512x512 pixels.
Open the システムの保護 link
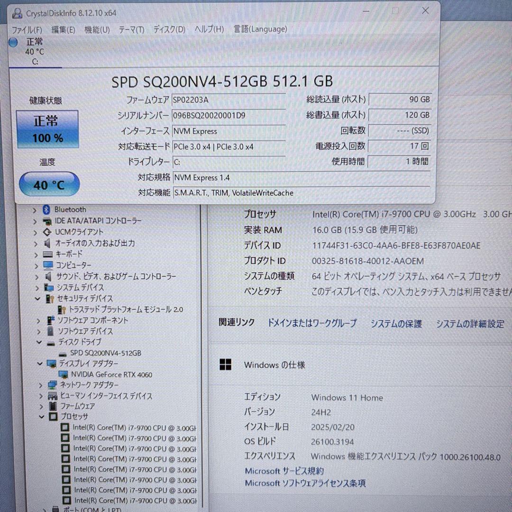[x=396, y=324]
